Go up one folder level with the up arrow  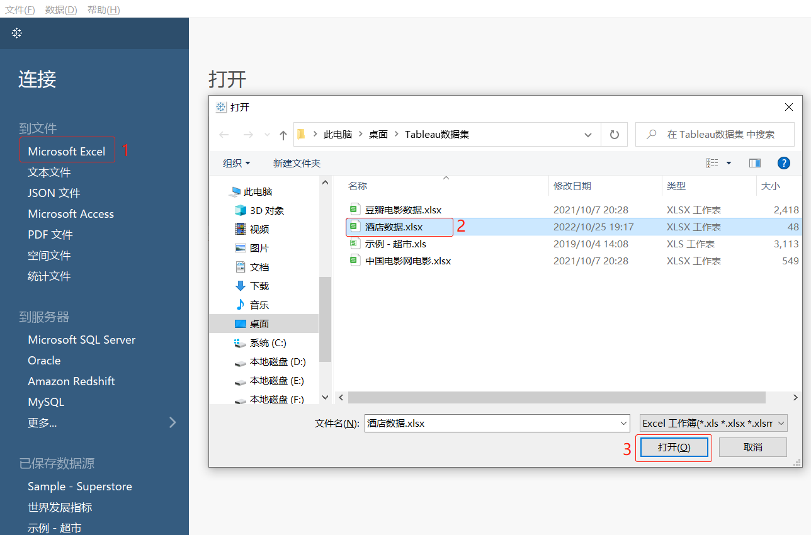point(283,135)
